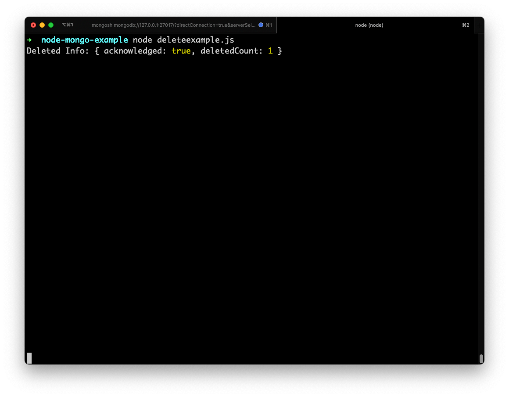The width and height of the screenshot is (509, 397).
Task: Click the green prompt arrow
Action: (29, 40)
